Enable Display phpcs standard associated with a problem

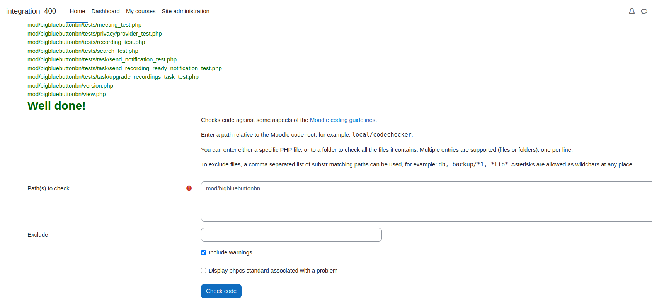click(203, 271)
